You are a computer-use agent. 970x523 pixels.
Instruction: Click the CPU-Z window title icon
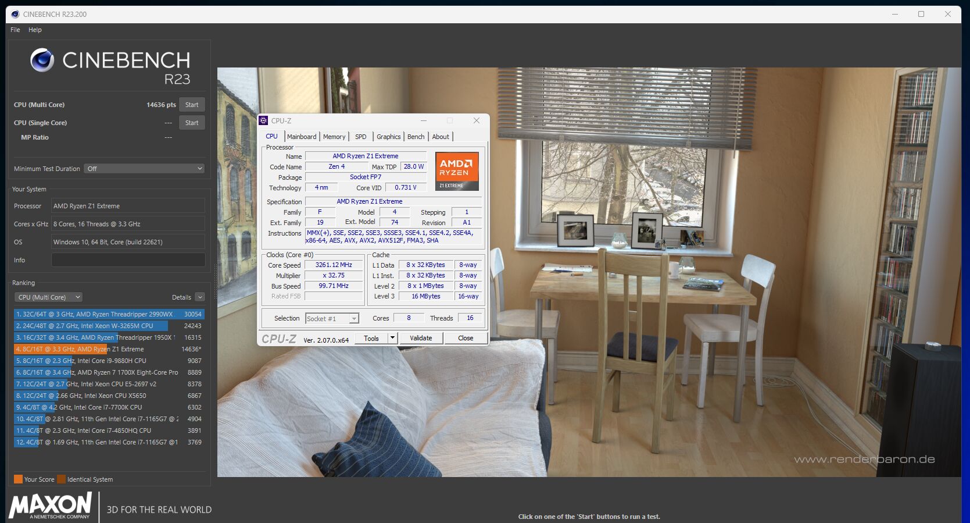point(263,120)
